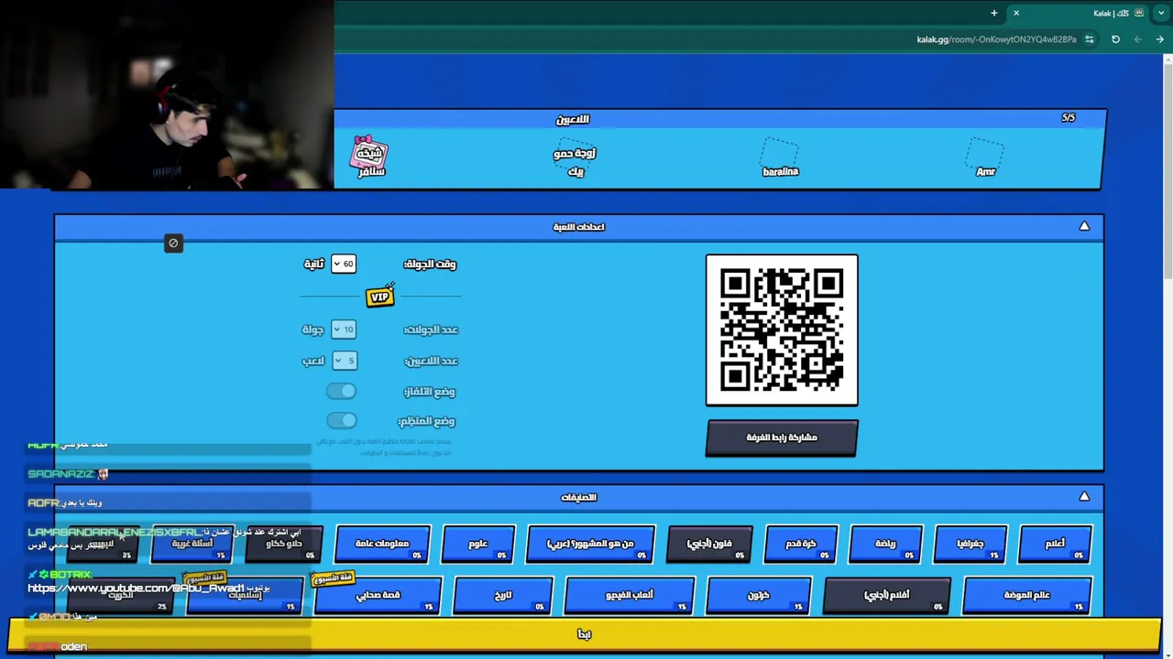The width and height of the screenshot is (1173, 659).
Task: Select the جغرافيا category
Action: (x=970, y=544)
